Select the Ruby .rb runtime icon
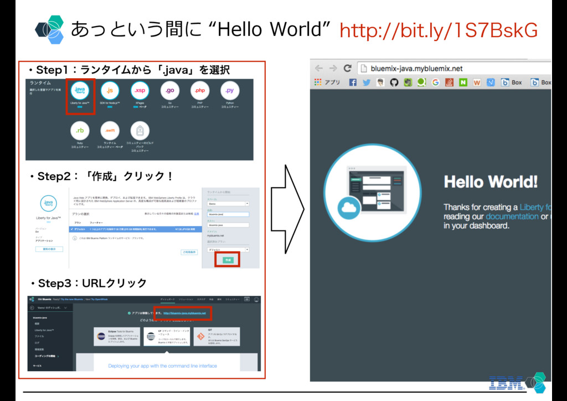 [x=80, y=131]
